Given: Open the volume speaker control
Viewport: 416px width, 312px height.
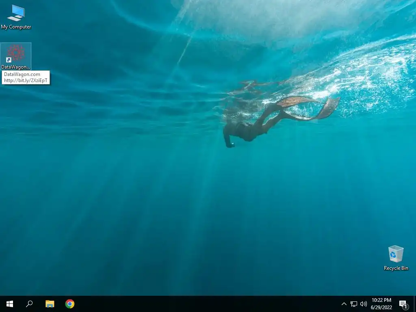Looking at the screenshot, I should pos(364,304).
